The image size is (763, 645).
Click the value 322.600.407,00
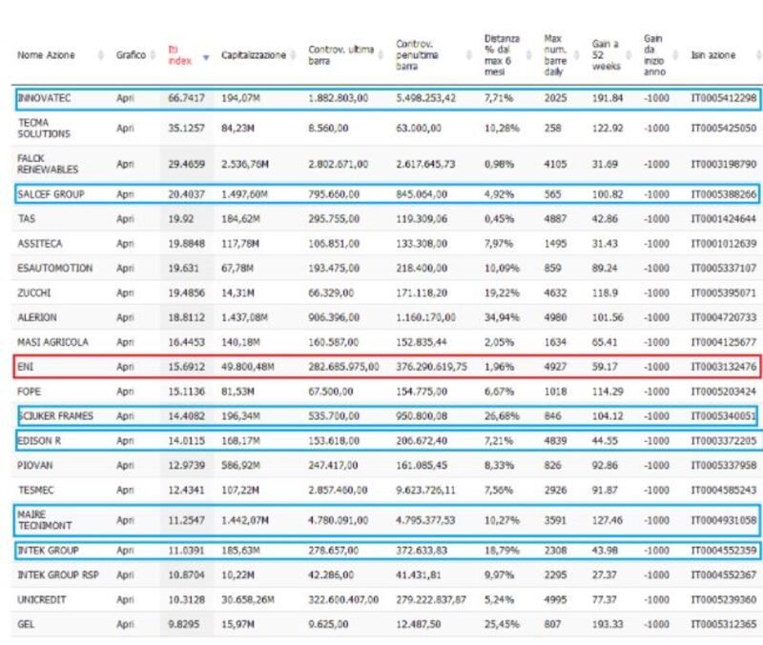tap(343, 600)
